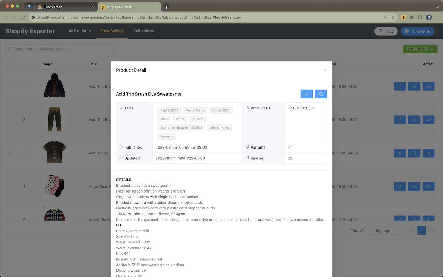Viewport: 443px width, 277px height.
Task: Click browser back arrow
Action: point(6,17)
